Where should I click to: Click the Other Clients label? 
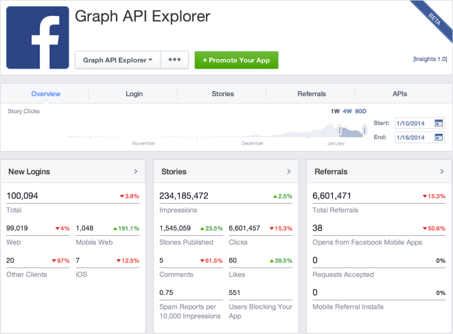coord(27,274)
